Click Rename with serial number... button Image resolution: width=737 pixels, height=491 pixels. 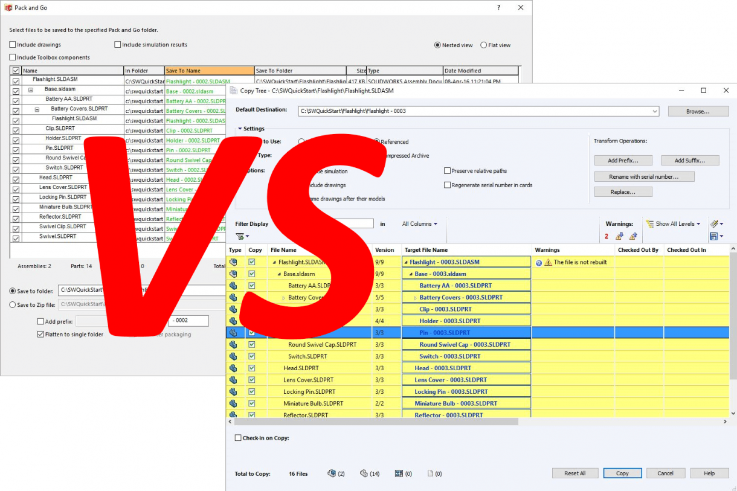point(644,177)
